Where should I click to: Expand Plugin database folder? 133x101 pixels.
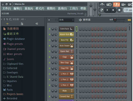[14, 39]
